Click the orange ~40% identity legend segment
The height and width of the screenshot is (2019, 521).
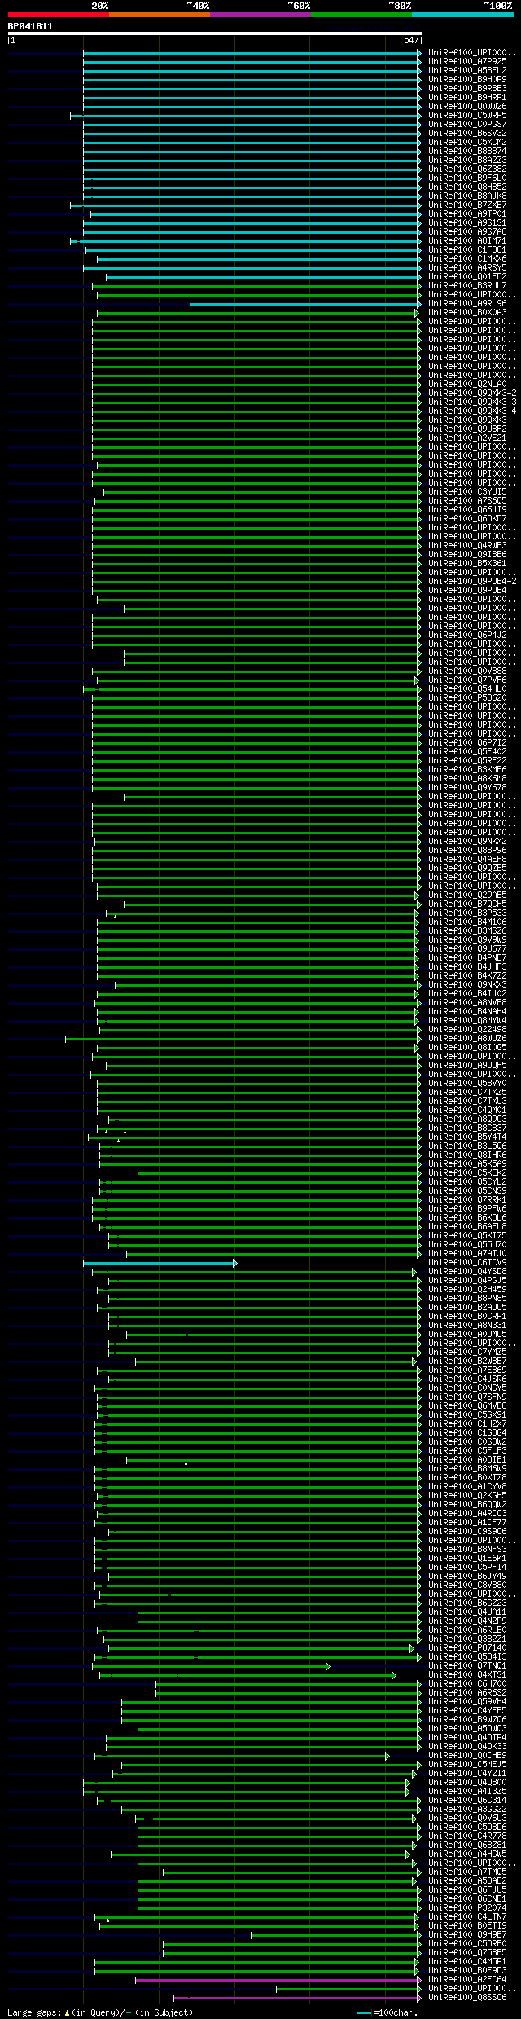click(x=159, y=14)
